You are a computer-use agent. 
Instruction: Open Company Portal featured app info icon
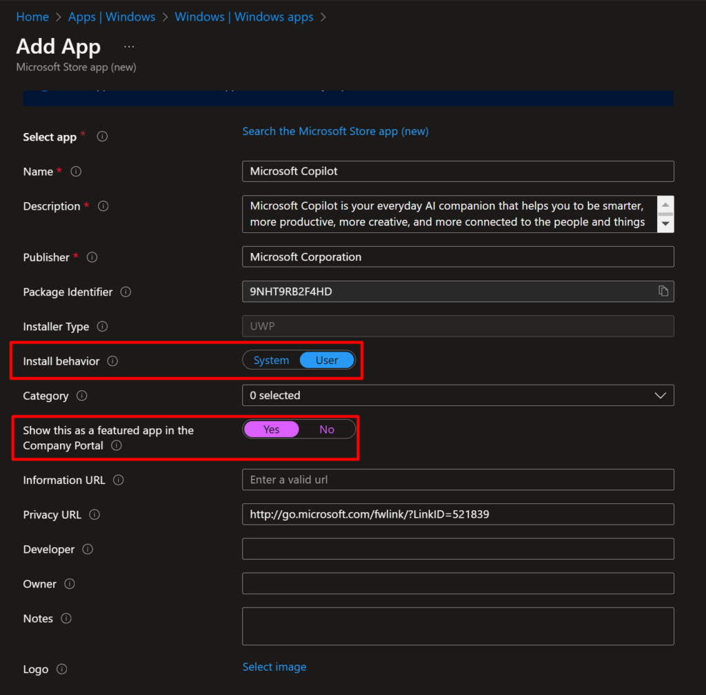point(116,445)
